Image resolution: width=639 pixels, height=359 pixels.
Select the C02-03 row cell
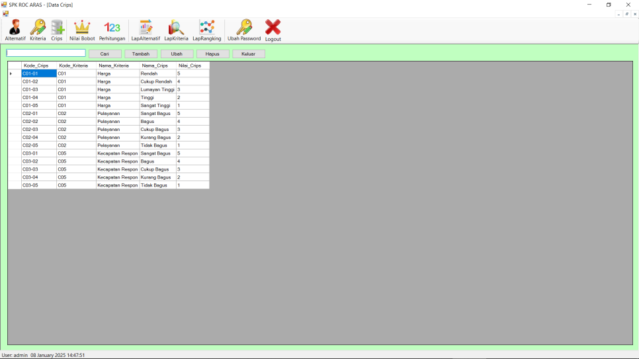38,130
